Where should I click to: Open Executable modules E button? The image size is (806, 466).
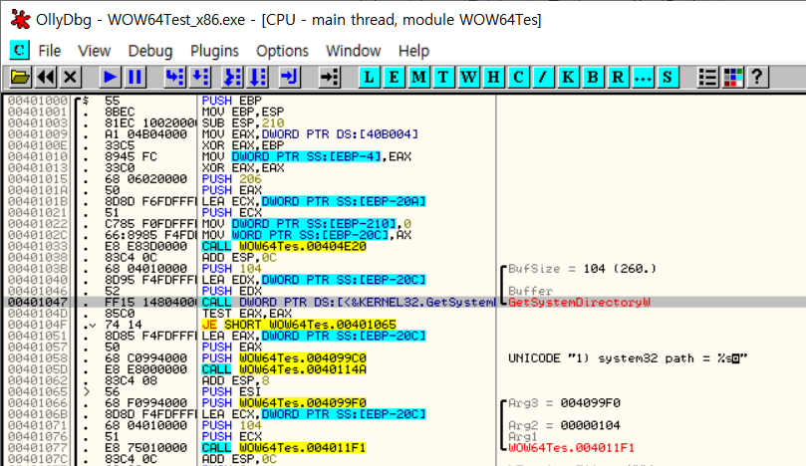point(394,77)
